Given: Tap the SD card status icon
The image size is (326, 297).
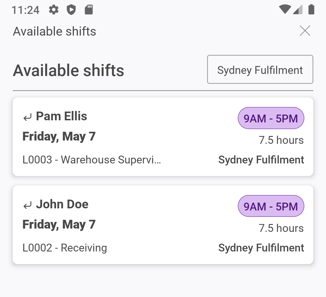Looking at the screenshot, I should coord(88,10).
